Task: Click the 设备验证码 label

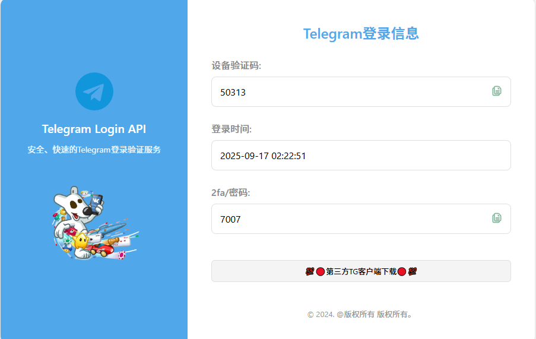Action: click(x=236, y=65)
